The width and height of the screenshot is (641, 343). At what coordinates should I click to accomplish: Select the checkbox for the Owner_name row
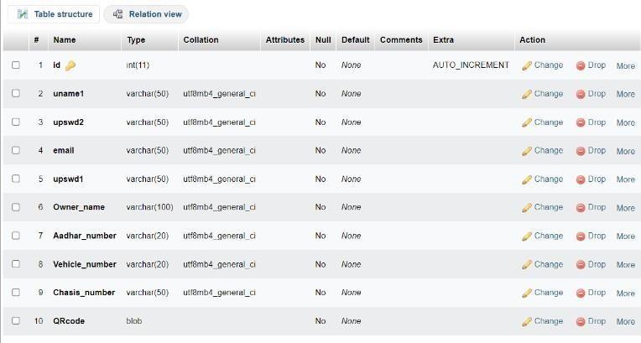(x=16, y=207)
